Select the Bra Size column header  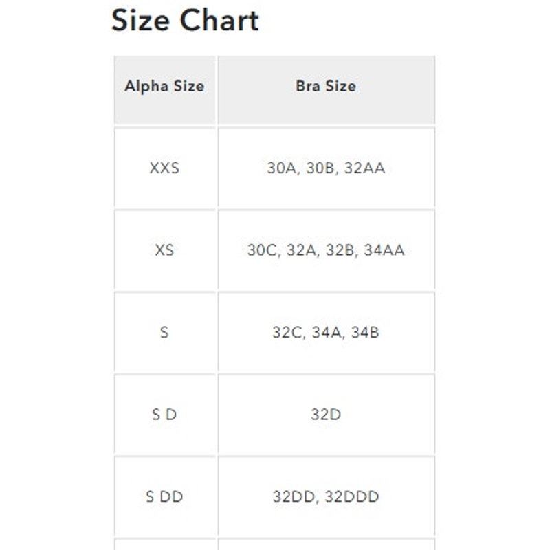(326, 90)
